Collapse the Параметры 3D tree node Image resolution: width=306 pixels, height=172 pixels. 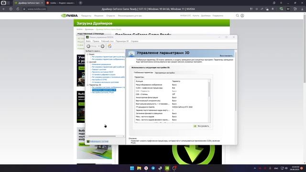point(87,85)
